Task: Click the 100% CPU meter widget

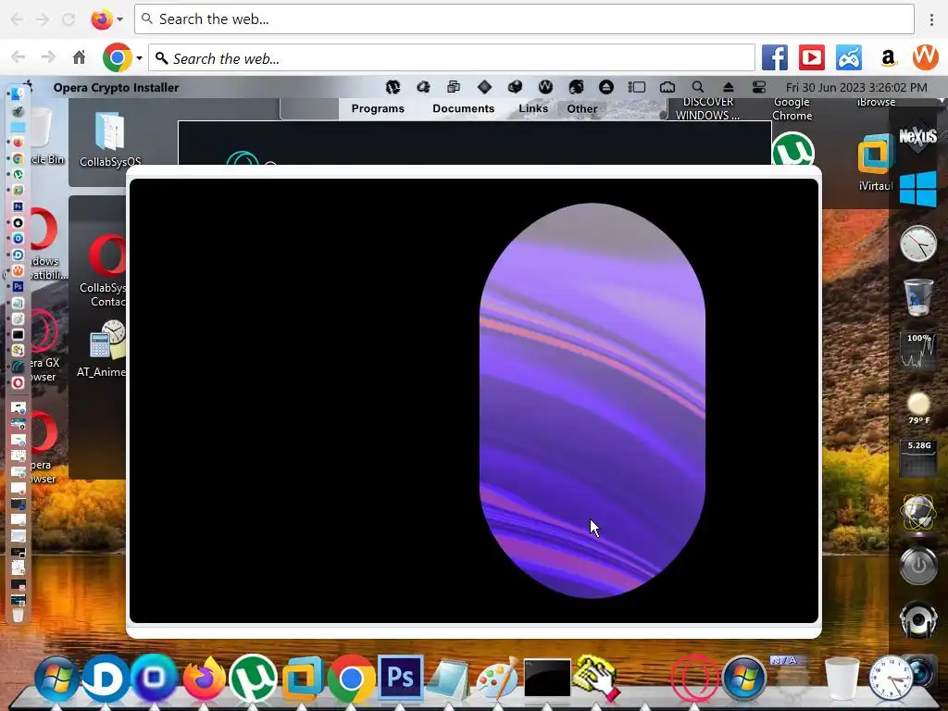Action: [917, 351]
